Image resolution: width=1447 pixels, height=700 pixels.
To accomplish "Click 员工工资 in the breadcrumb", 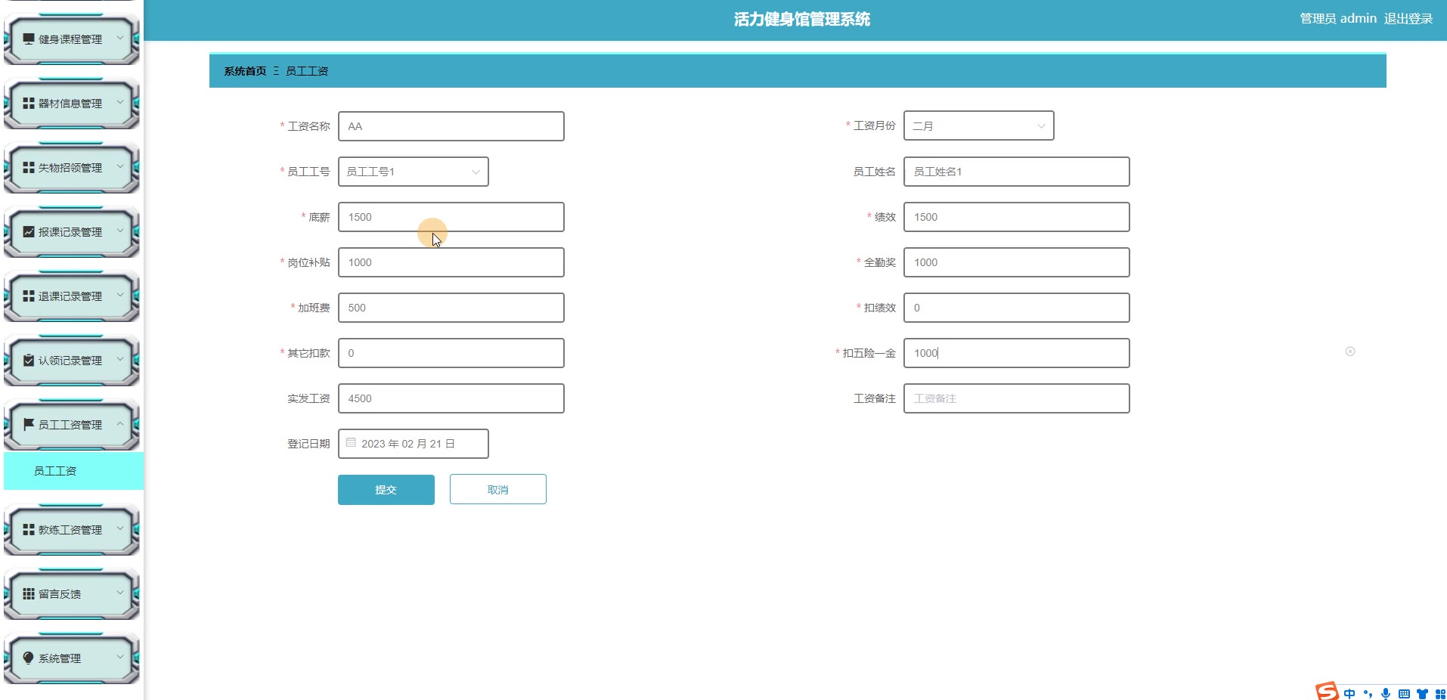I will point(307,71).
